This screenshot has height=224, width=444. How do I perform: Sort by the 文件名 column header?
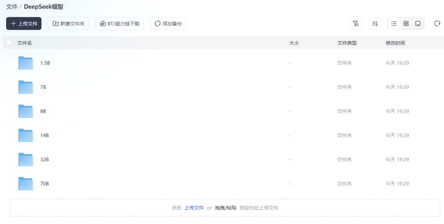click(24, 43)
